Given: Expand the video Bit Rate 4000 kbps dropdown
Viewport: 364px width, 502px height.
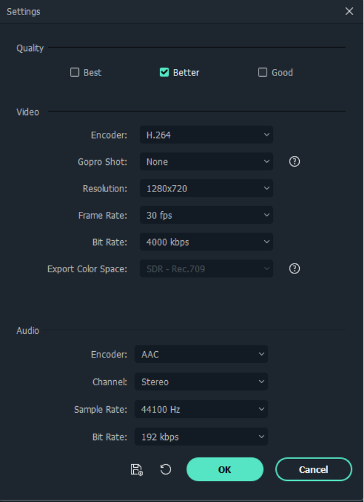Looking at the screenshot, I should 206,242.
